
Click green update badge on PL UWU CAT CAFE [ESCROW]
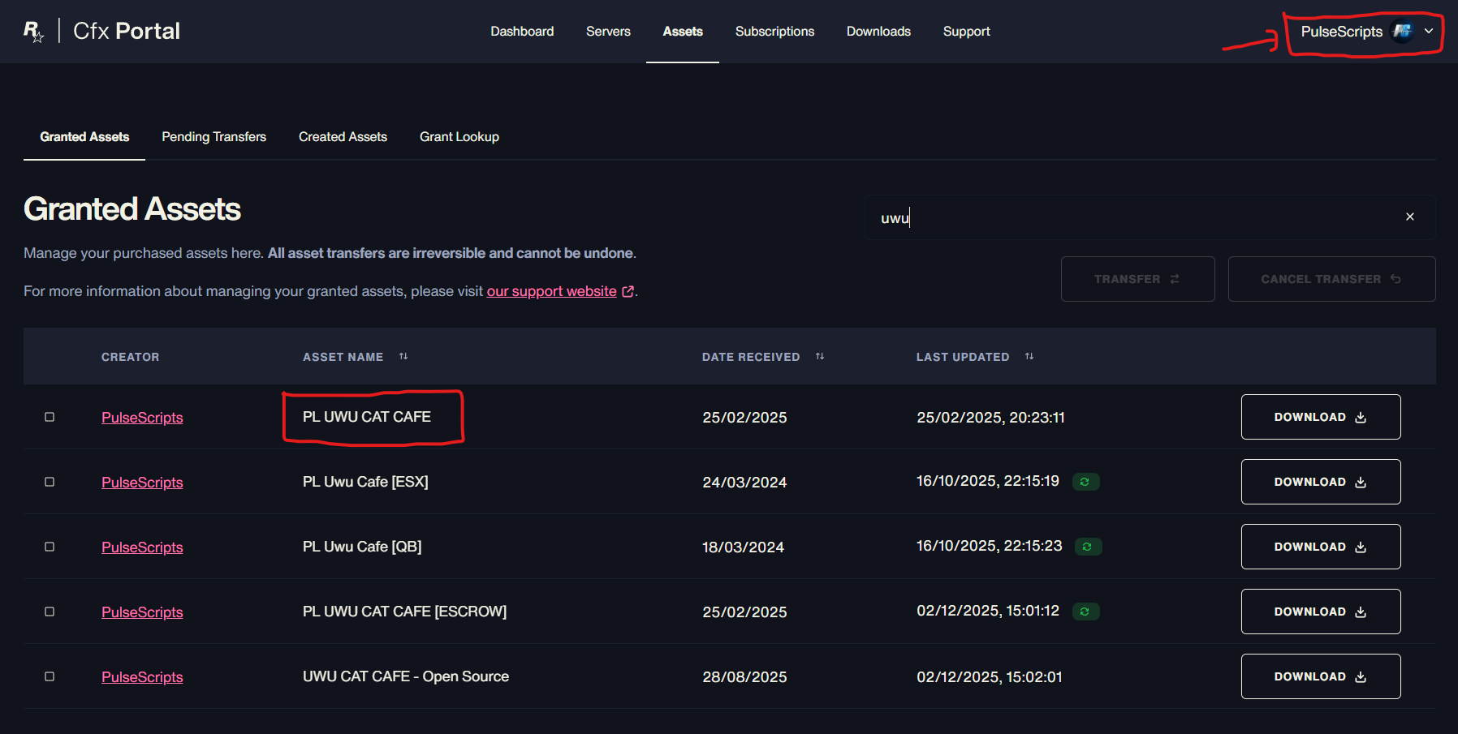click(1085, 612)
